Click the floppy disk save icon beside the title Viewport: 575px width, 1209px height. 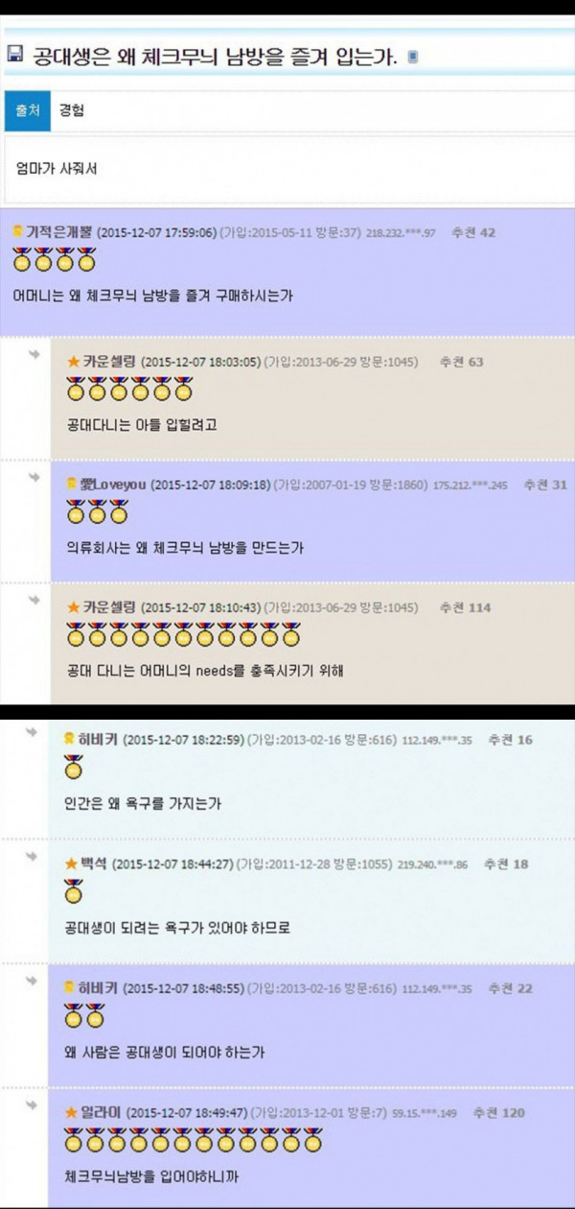[x=16, y=55]
